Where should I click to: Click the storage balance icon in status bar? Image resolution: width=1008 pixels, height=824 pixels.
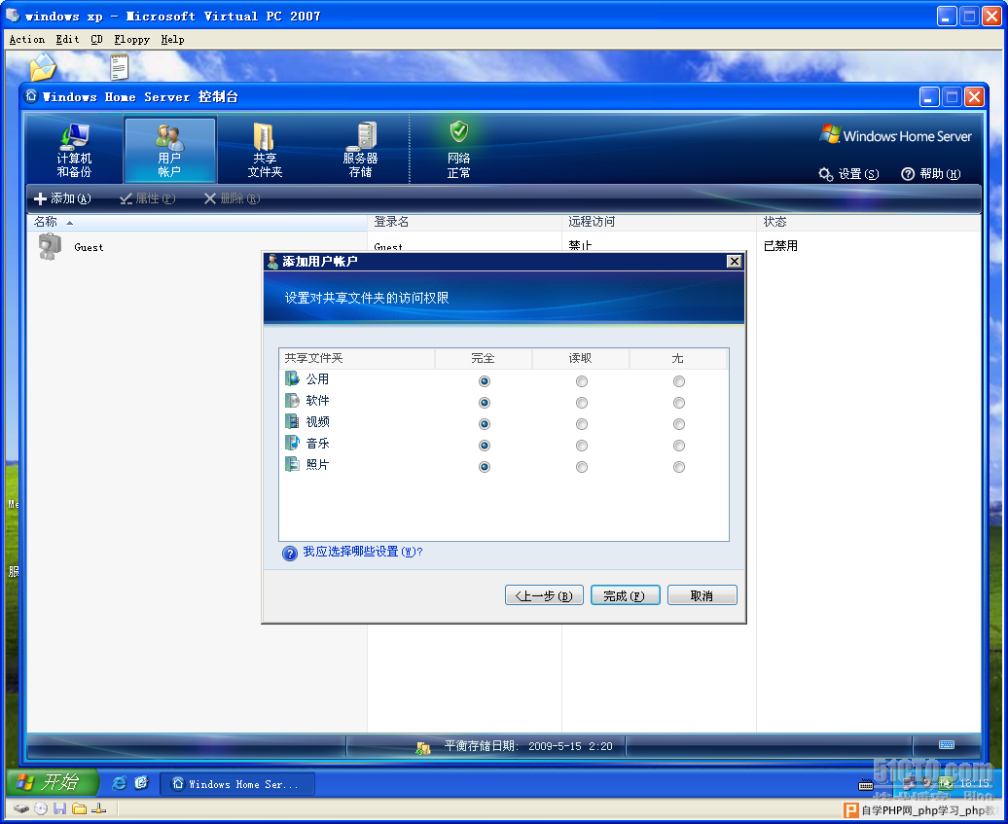422,747
